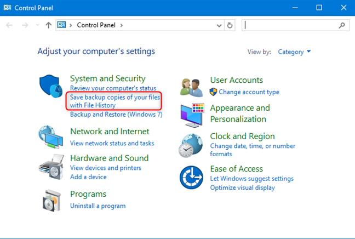Open the Ease of Access heading
355x239 pixels.
[236, 169]
